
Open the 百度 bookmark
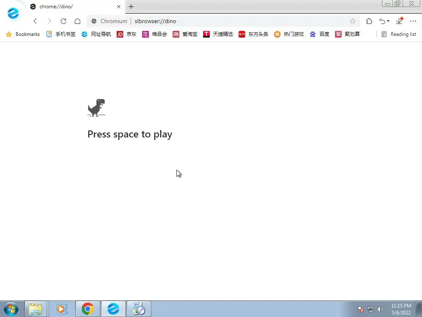319,34
